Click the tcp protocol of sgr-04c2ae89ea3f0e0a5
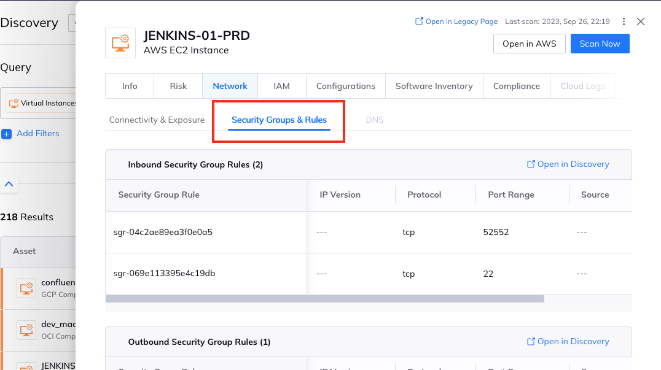Image resolution: width=661 pixels, height=370 pixels. [409, 233]
